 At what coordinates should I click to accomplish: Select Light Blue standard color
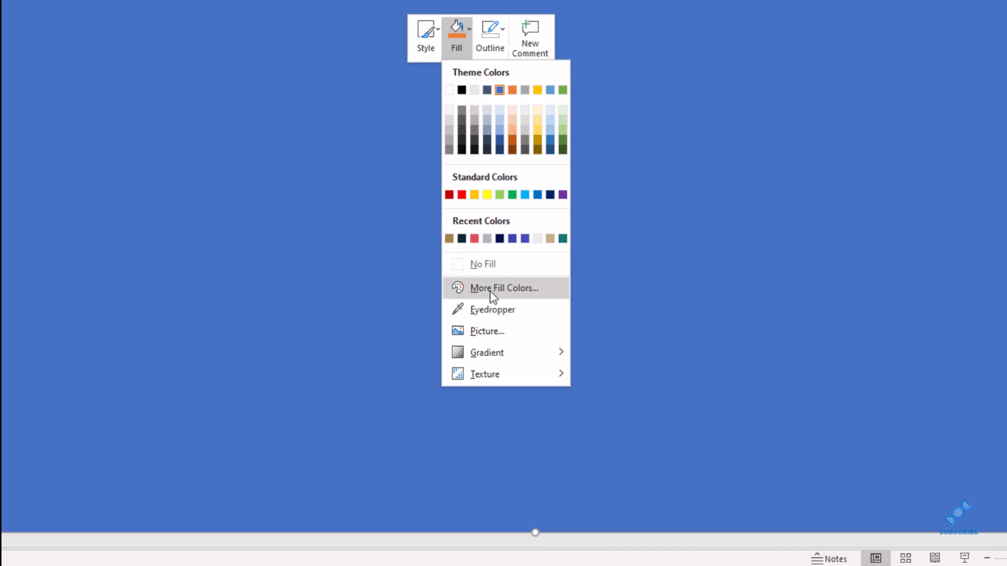pyautogui.click(x=525, y=195)
